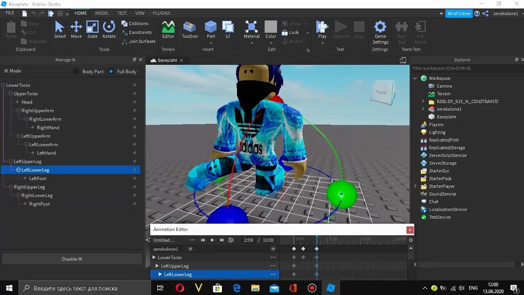Open the Color picker in Edit group
524x295 pixels.
click(x=271, y=30)
